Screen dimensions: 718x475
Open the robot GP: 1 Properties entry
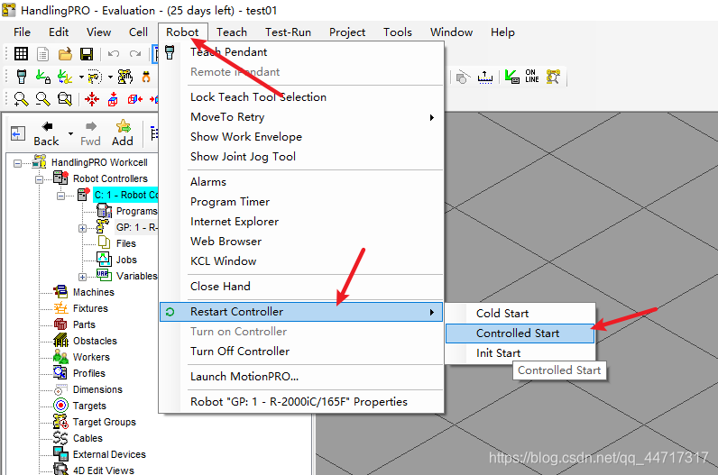click(x=301, y=401)
